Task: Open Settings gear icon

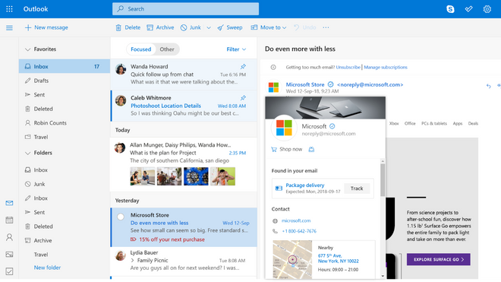Action: [487, 9]
